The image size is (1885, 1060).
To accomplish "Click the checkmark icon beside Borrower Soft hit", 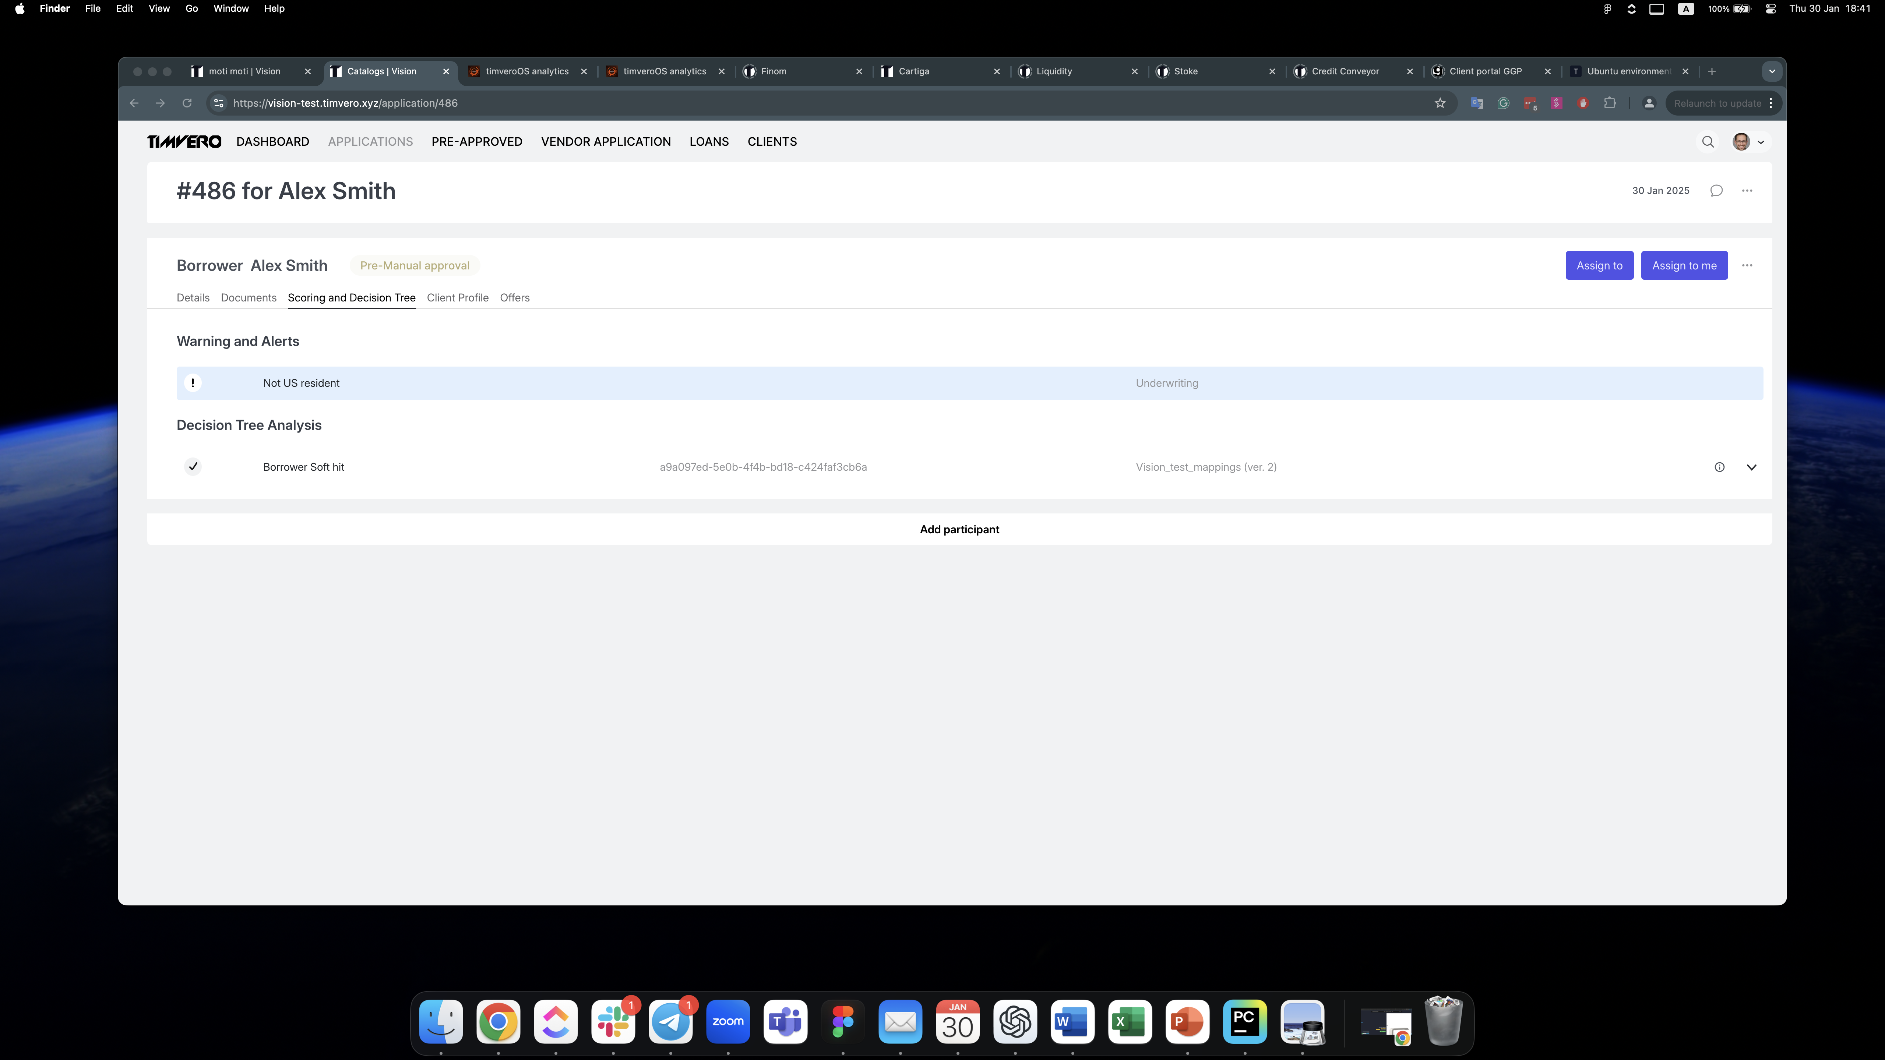I will pyautogui.click(x=193, y=467).
